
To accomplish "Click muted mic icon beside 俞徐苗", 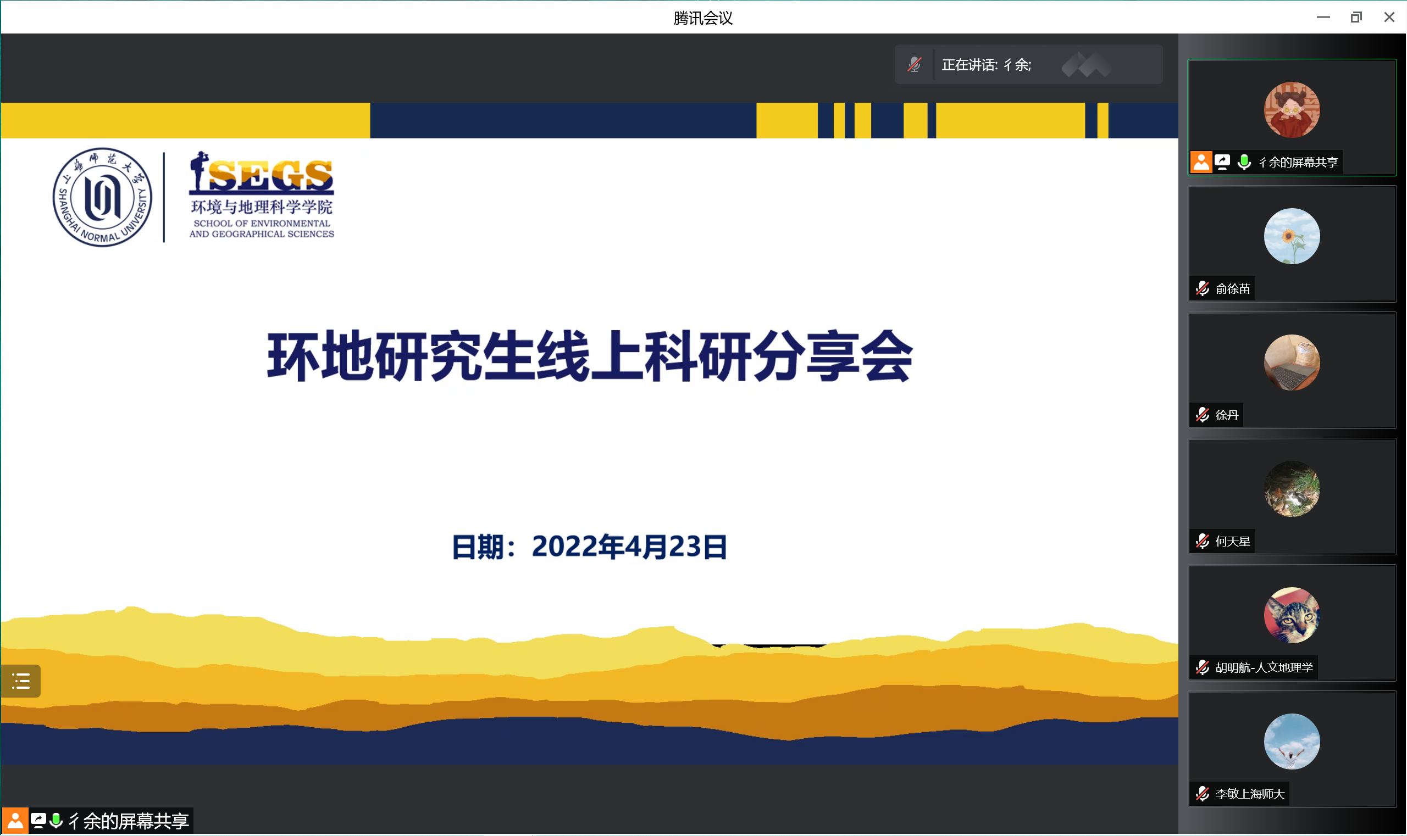I will (x=1203, y=289).
